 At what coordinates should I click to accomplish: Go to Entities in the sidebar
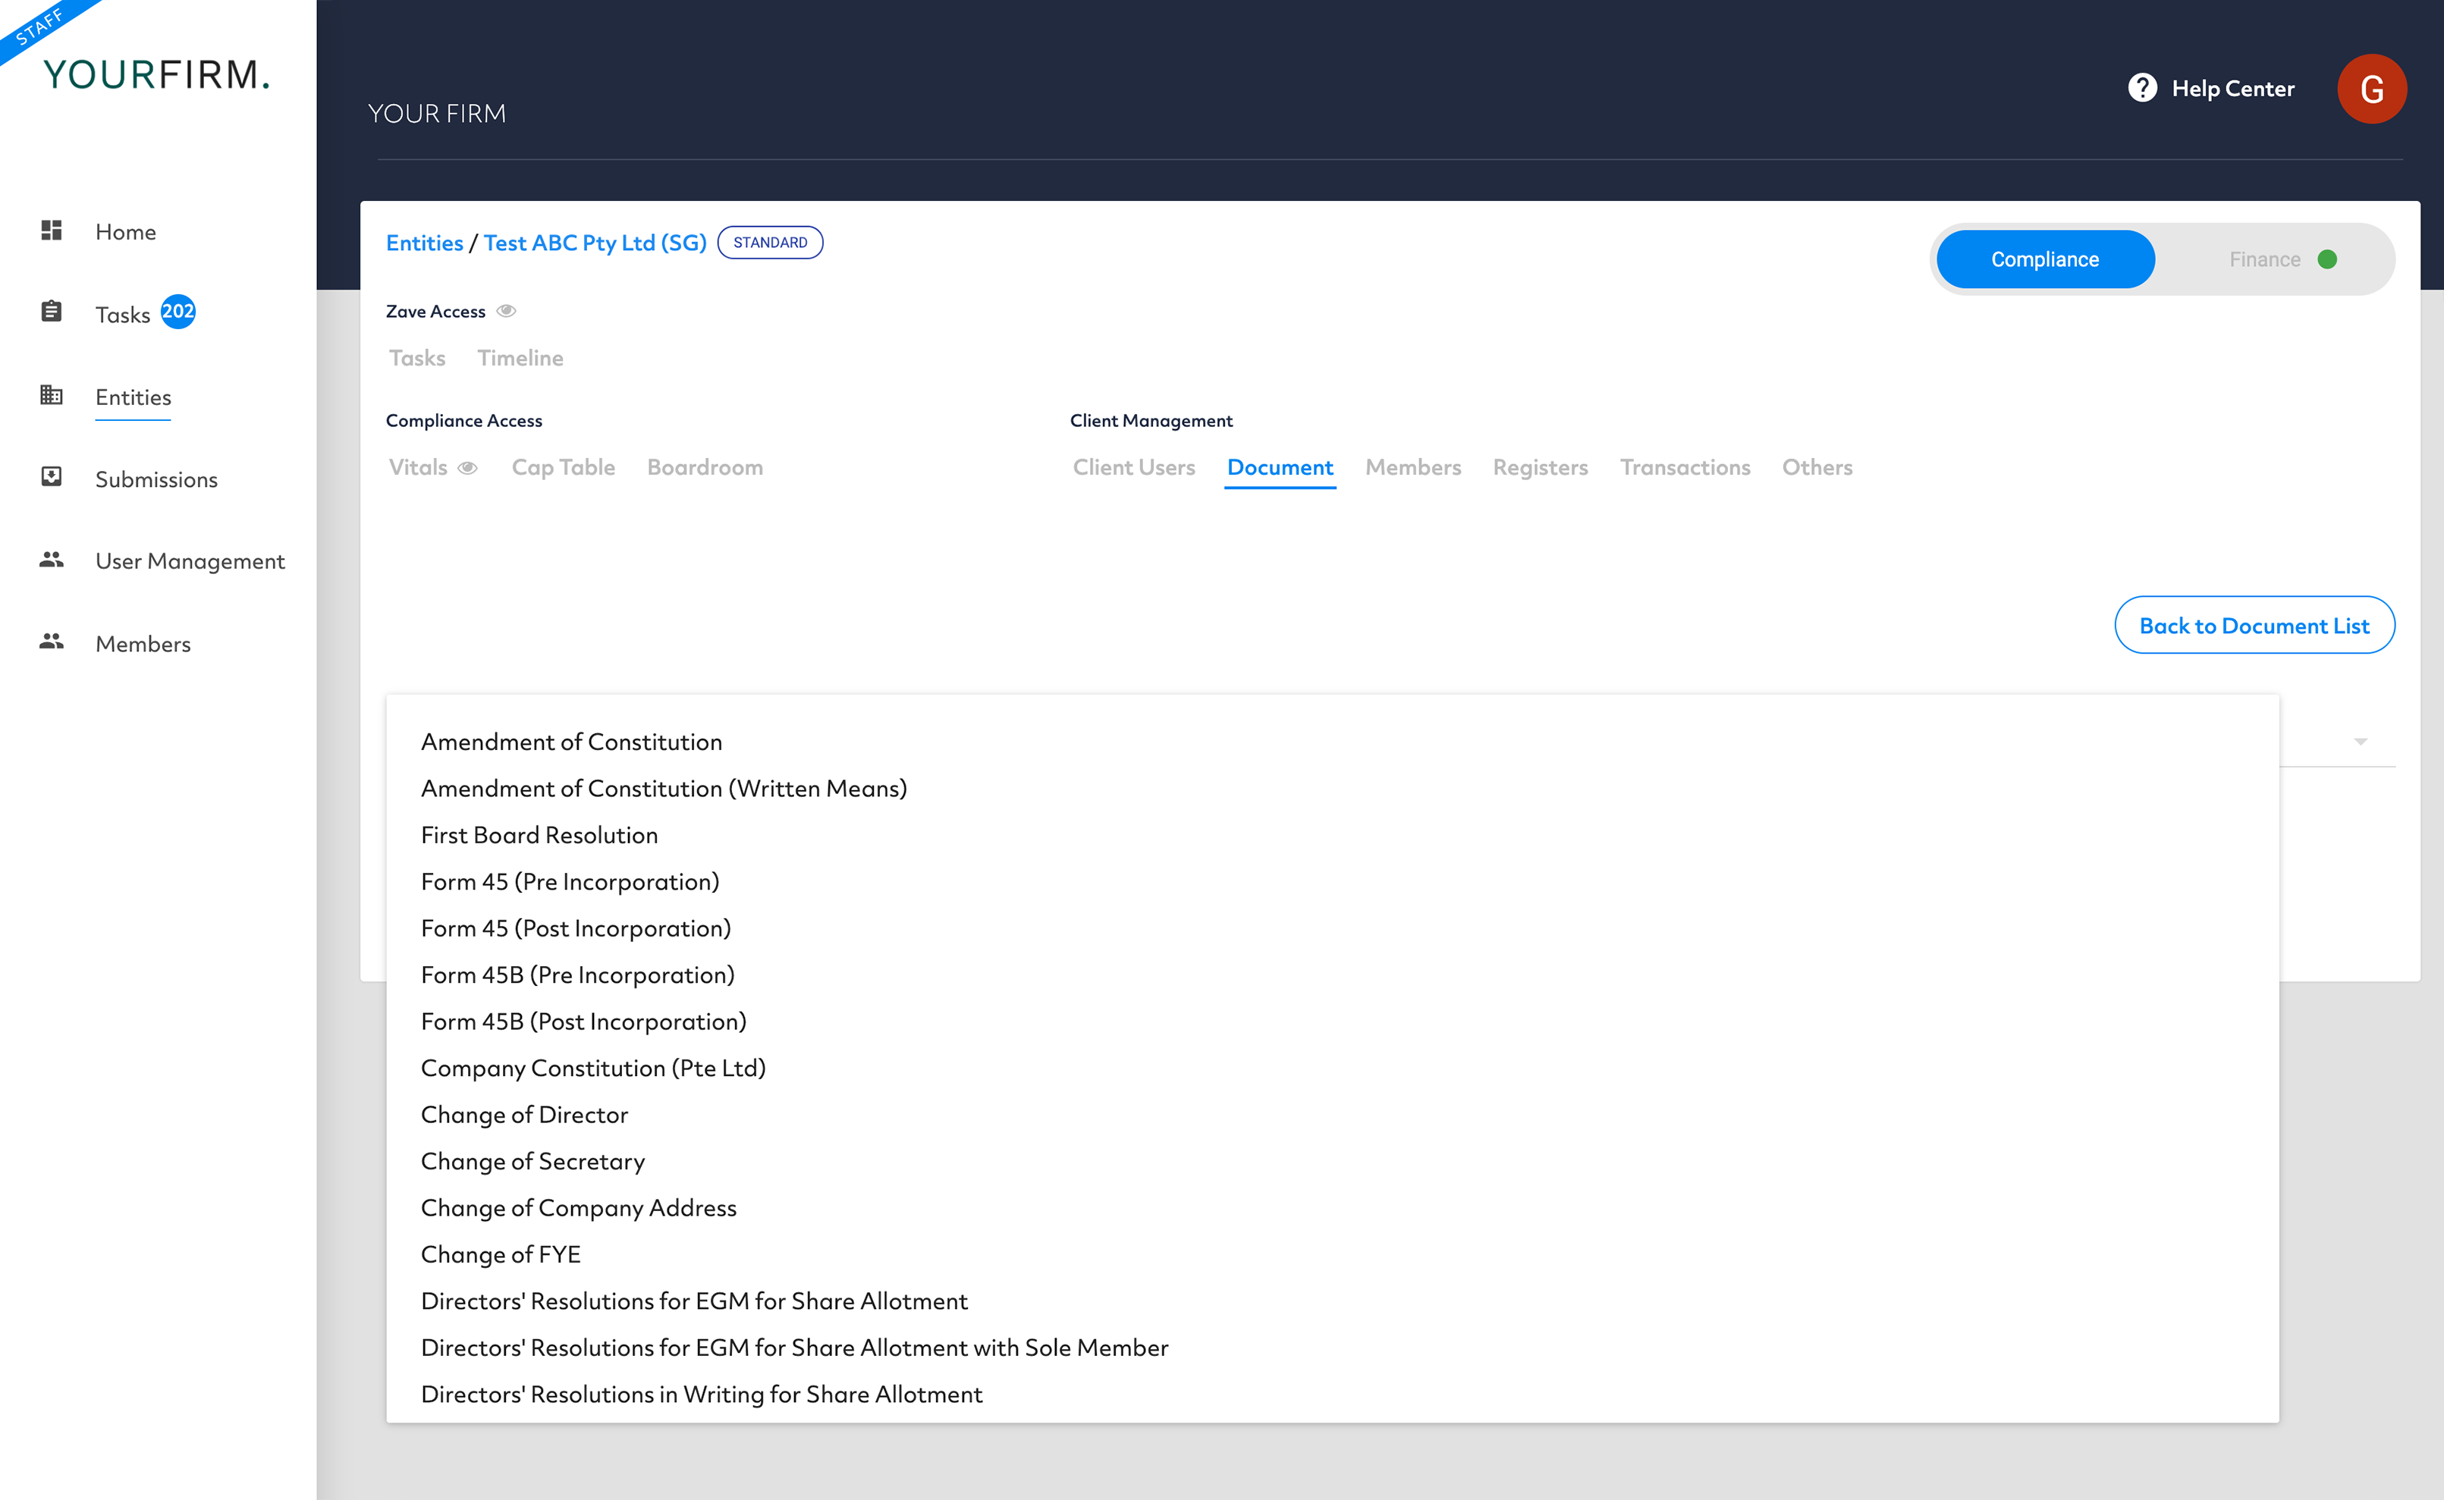click(133, 397)
